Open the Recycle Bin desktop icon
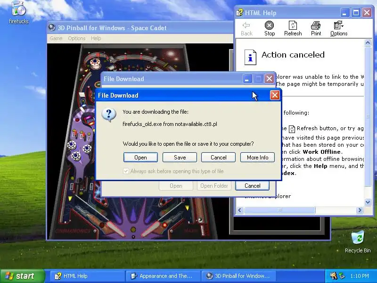Image resolution: width=377 pixels, height=283 pixels. point(358,241)
